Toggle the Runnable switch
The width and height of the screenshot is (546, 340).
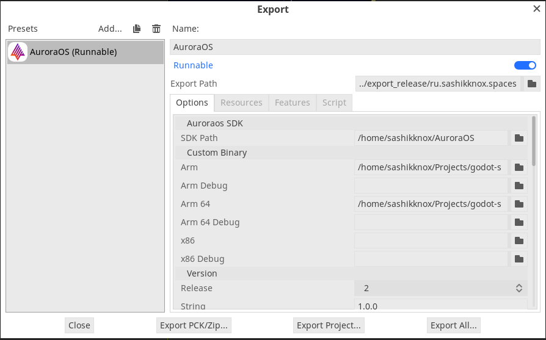coord(525,65)
